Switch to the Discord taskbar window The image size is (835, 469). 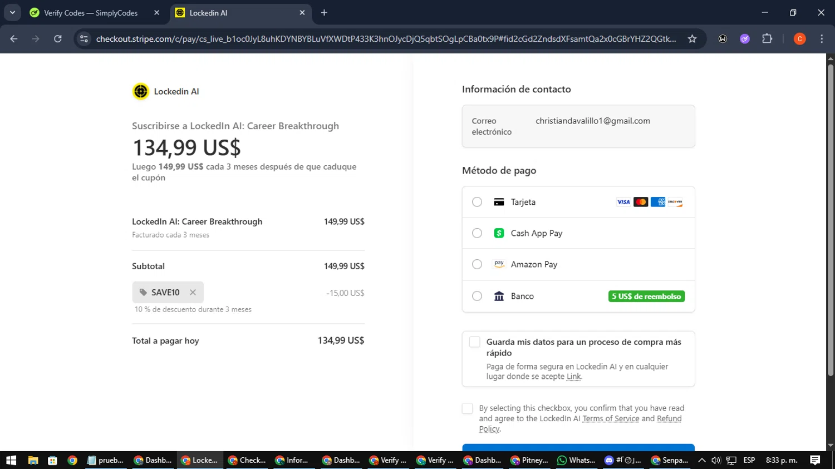(623, 460)
